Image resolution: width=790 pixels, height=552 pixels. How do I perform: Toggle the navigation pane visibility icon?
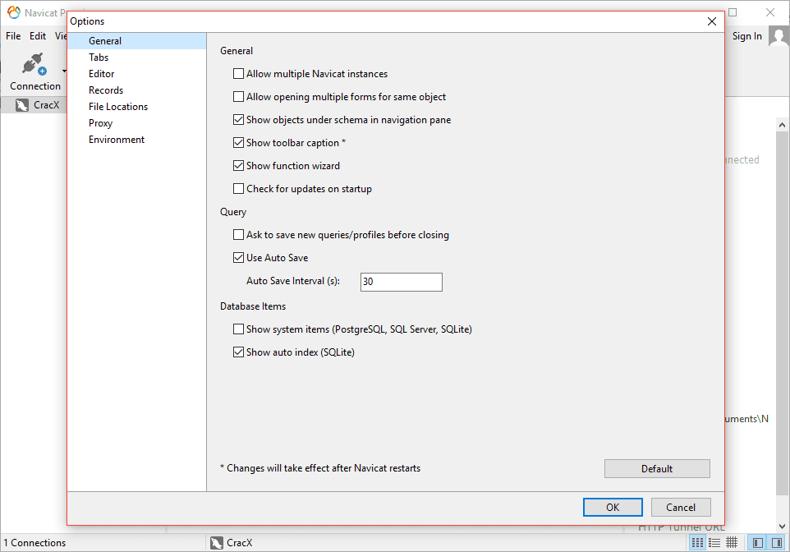point(756,542)
